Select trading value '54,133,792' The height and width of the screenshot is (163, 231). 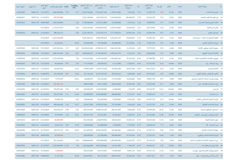[151, 105]
